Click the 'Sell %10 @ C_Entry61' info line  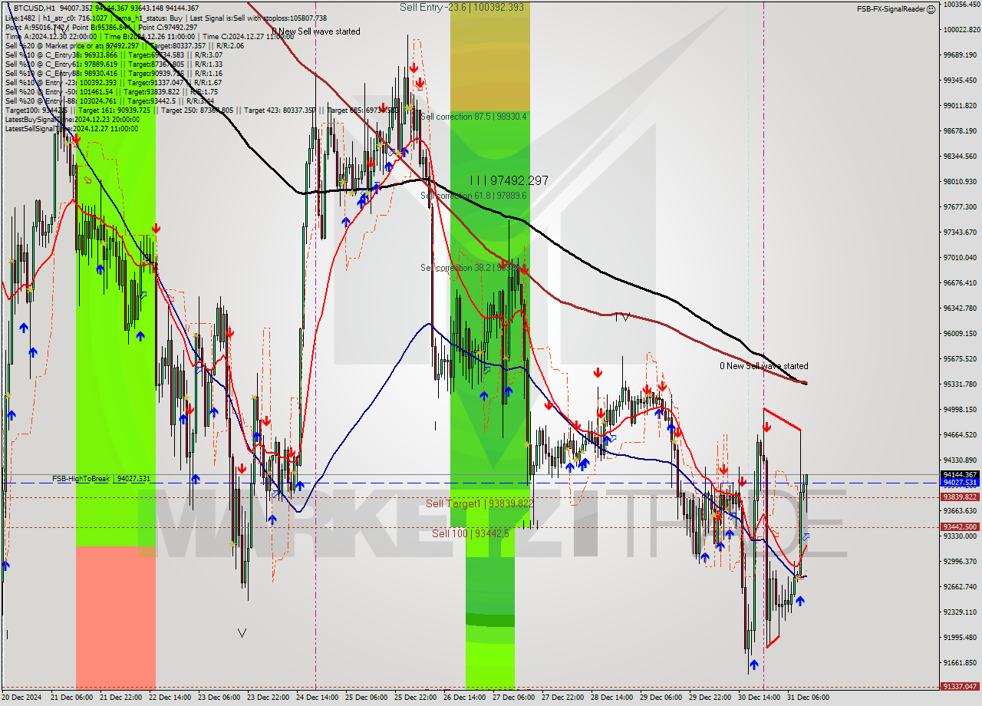(114, 64)
